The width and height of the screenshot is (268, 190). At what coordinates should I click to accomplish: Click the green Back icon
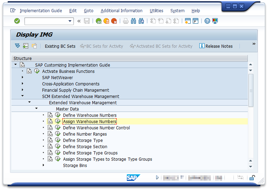(99, 21)
